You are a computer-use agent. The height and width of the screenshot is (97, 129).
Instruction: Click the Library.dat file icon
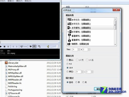(6, 63)
